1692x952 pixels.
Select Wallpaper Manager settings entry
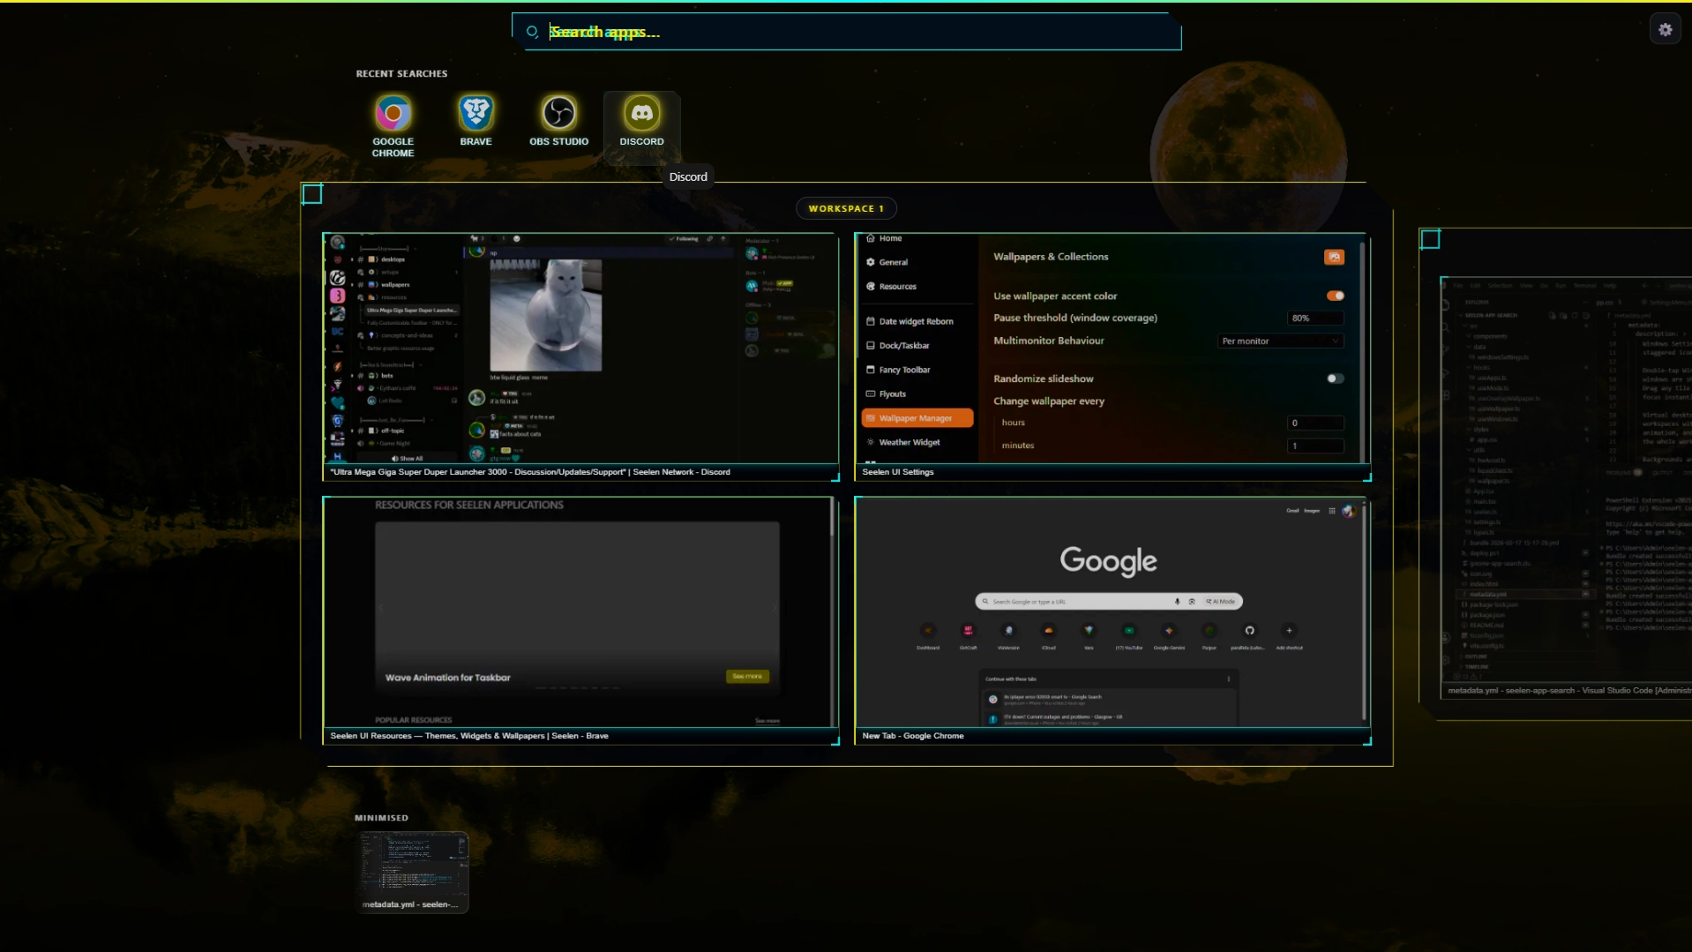917,418
